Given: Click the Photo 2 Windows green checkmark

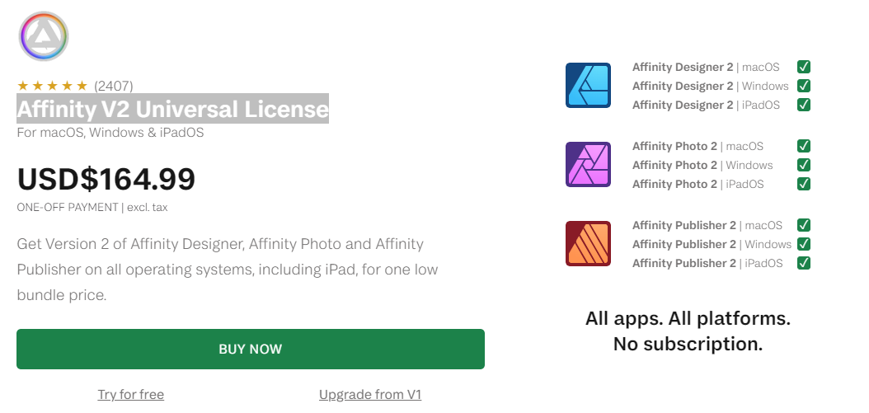Looking at the screenshot, I should 804,165.
